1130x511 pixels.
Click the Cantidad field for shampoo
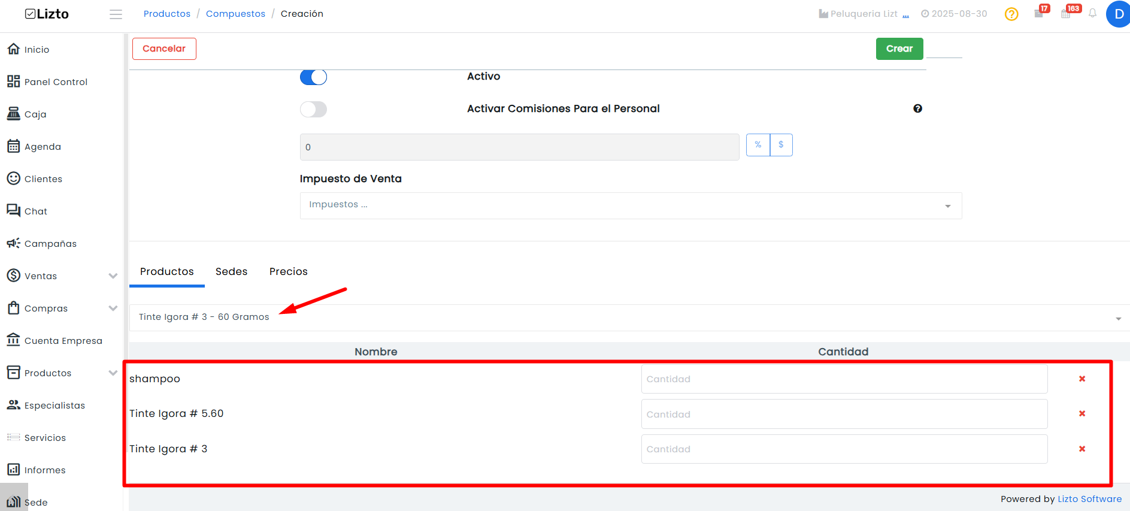[844, 379]
